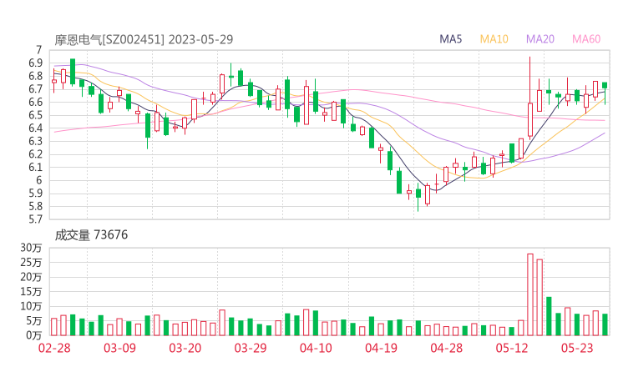Select the MA60 legend label
The height and width of the screenshot is (367, 618).
586,39
